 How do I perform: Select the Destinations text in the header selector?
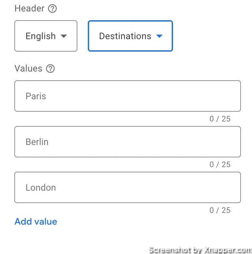125,36
